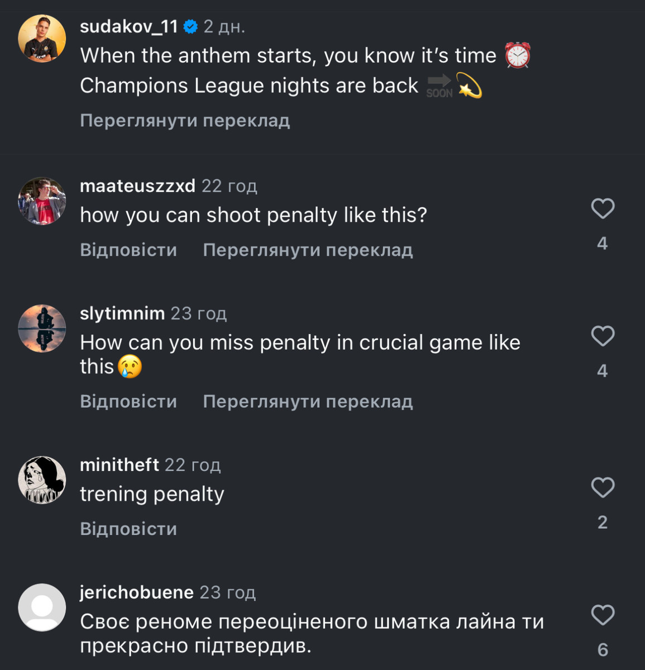
Task: Like the slytimnim comment with heart icon
Action: (x=603, y=336)
